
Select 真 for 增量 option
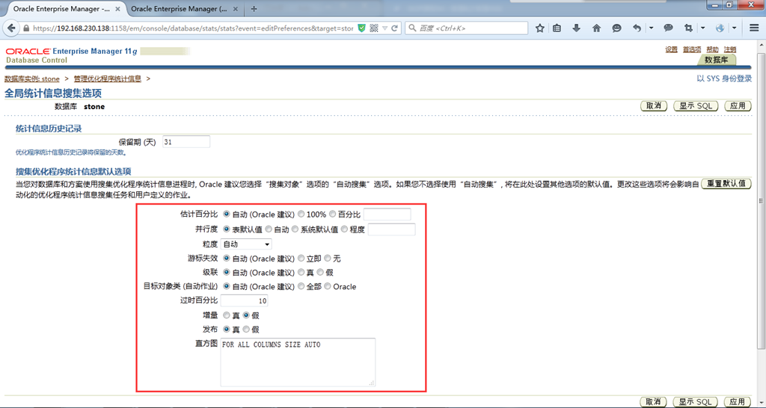(x=227, y=315)
